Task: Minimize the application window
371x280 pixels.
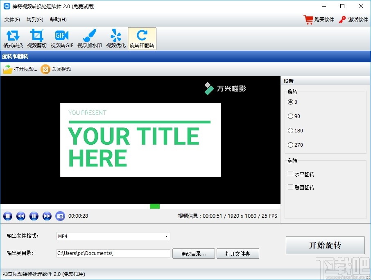Action: [324, 6]
